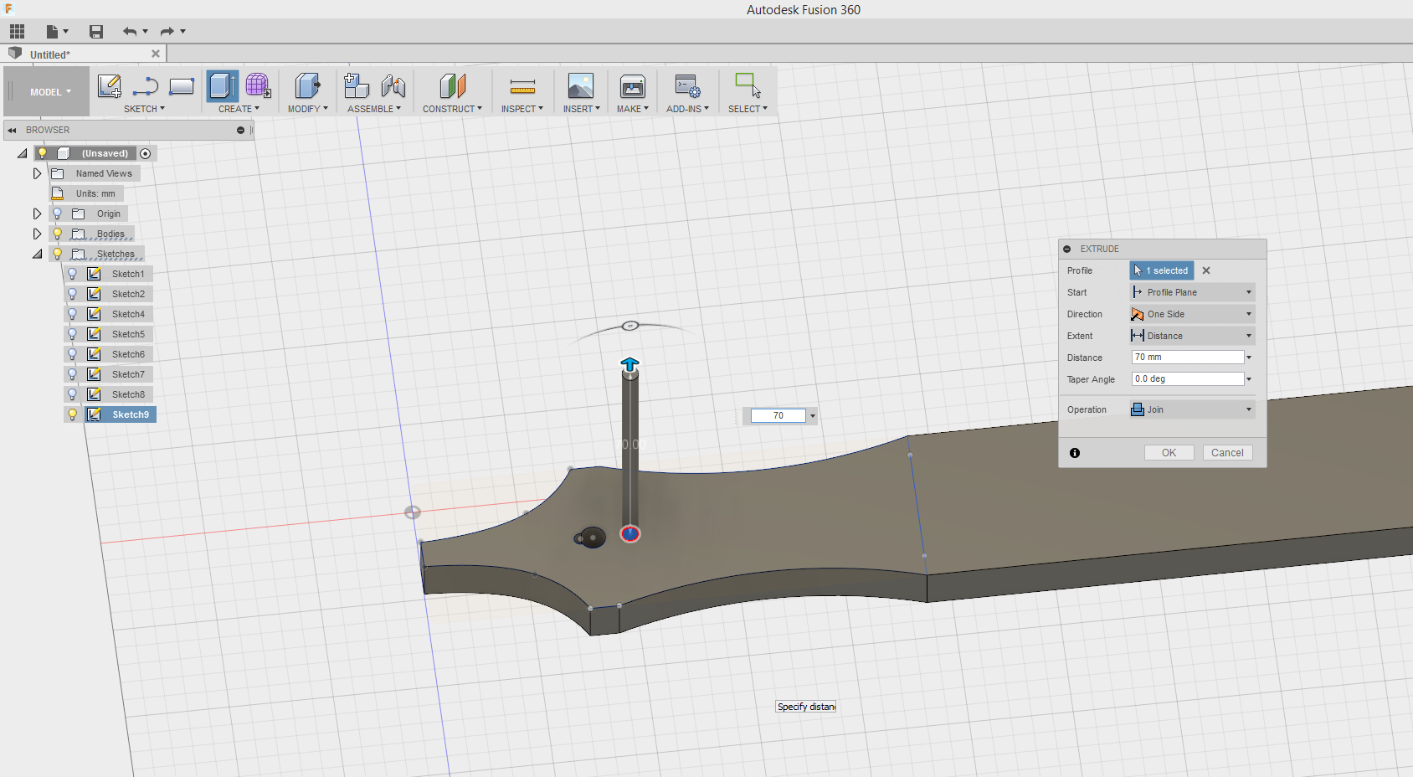This screenshot has height=777, width=1413.
Task: Open the data panel grid icon
Action: tap(17, 32)
